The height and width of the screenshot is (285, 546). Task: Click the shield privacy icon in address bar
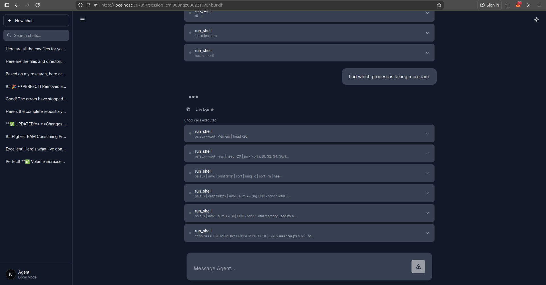point(80,5)
